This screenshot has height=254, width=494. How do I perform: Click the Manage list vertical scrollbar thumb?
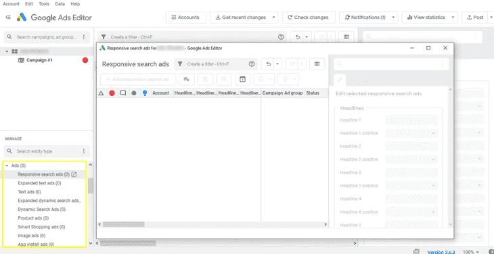point(91,186)
